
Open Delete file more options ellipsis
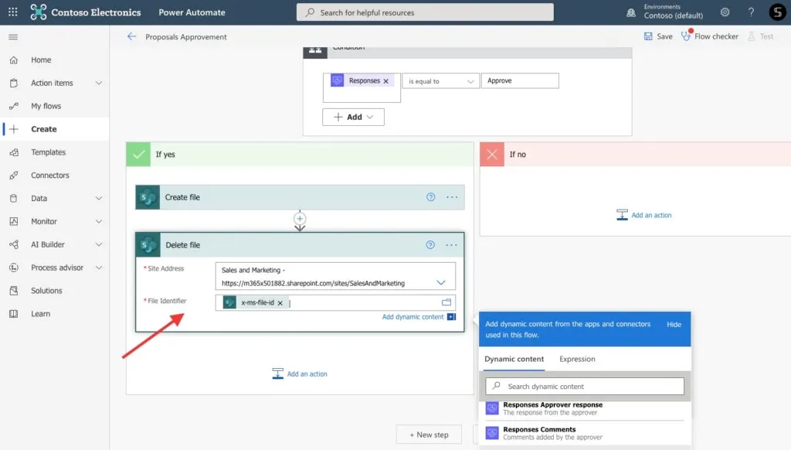click(x=451, y=245)
